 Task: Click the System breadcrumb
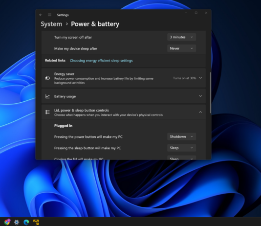tap(51, 24)
